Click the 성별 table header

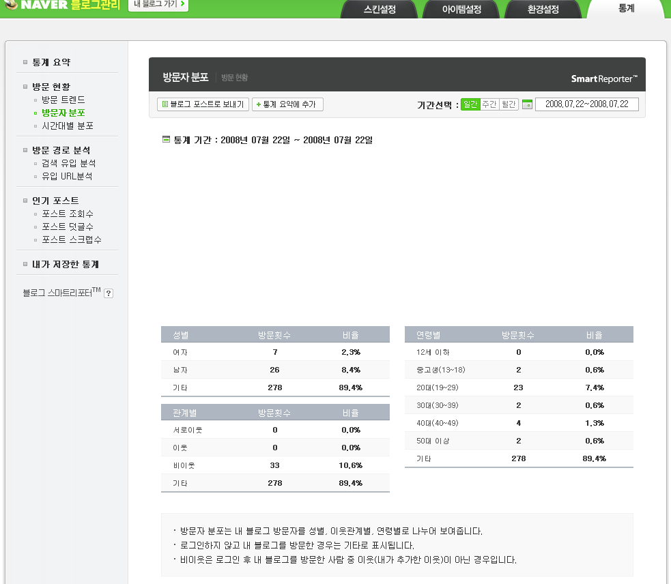(x=181, y=335)
